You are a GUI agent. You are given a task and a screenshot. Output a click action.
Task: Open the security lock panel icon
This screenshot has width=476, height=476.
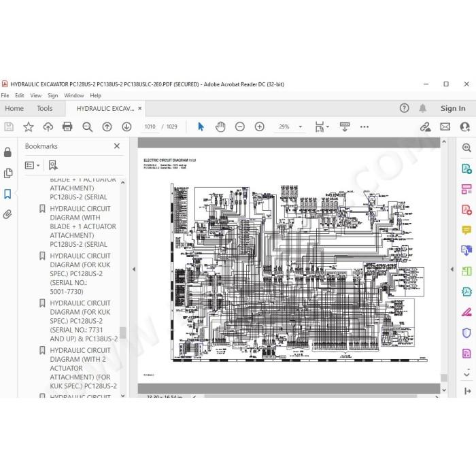pos(7,152)
